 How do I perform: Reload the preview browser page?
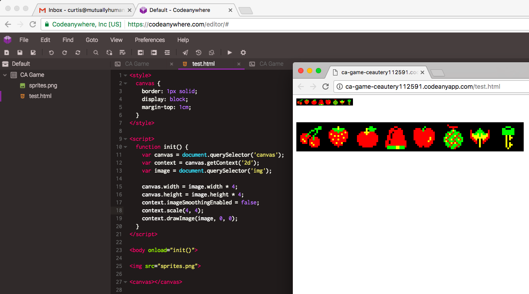pyautogui.click(x=326, y=87)
